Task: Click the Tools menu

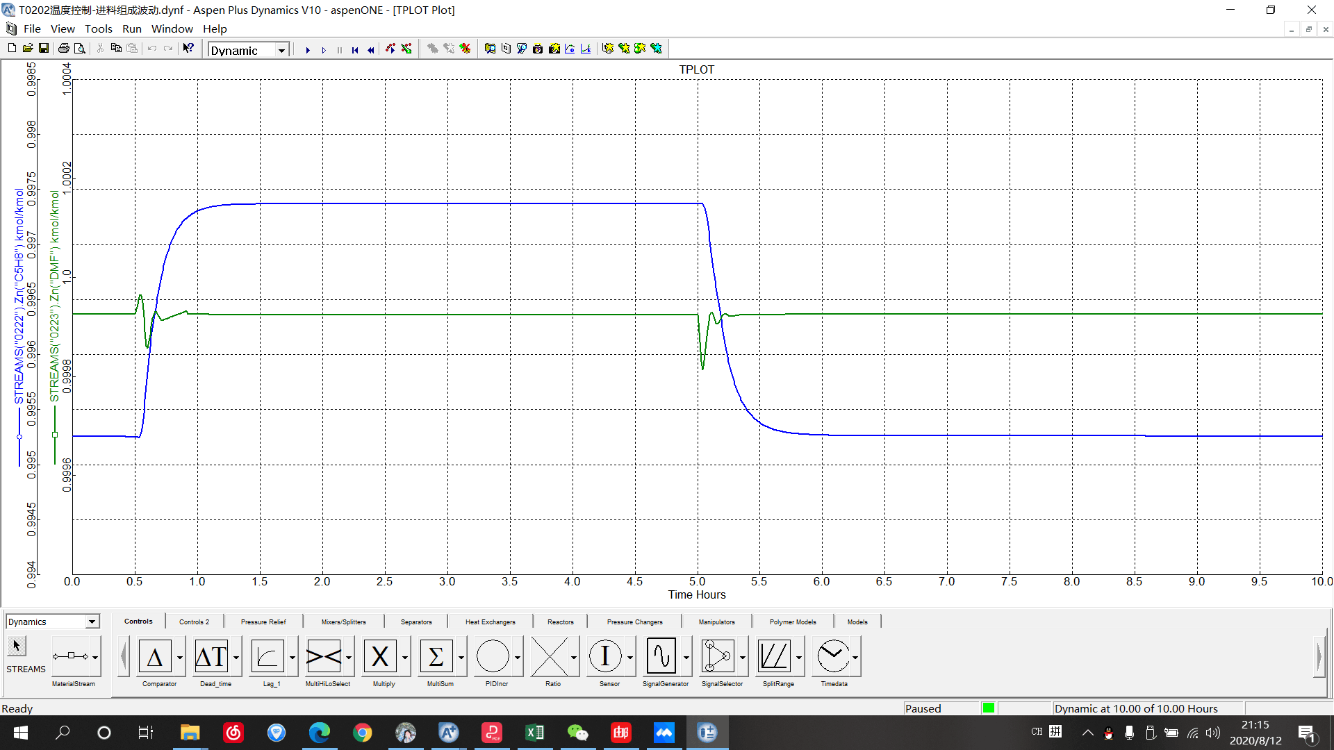Action: click(98, 29)
